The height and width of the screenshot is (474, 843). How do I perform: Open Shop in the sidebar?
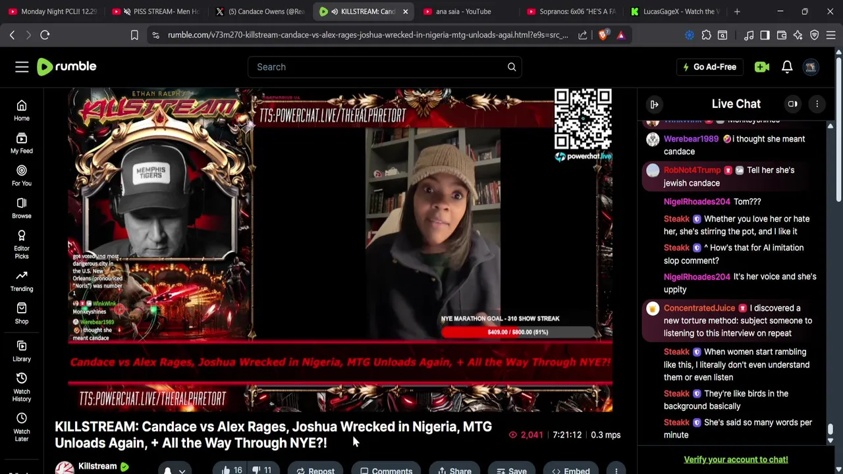(22, 313)
